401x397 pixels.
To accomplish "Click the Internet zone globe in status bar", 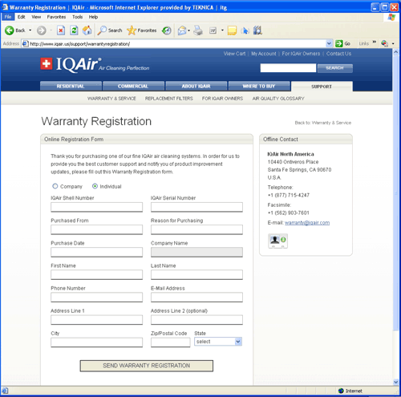I will click(341, 391).
